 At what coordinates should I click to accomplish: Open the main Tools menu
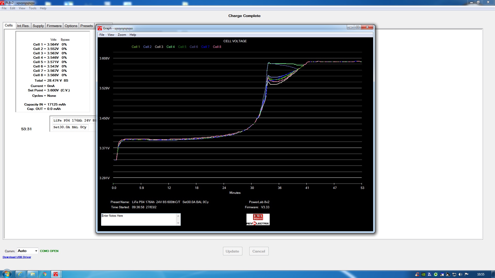[32, 8]
